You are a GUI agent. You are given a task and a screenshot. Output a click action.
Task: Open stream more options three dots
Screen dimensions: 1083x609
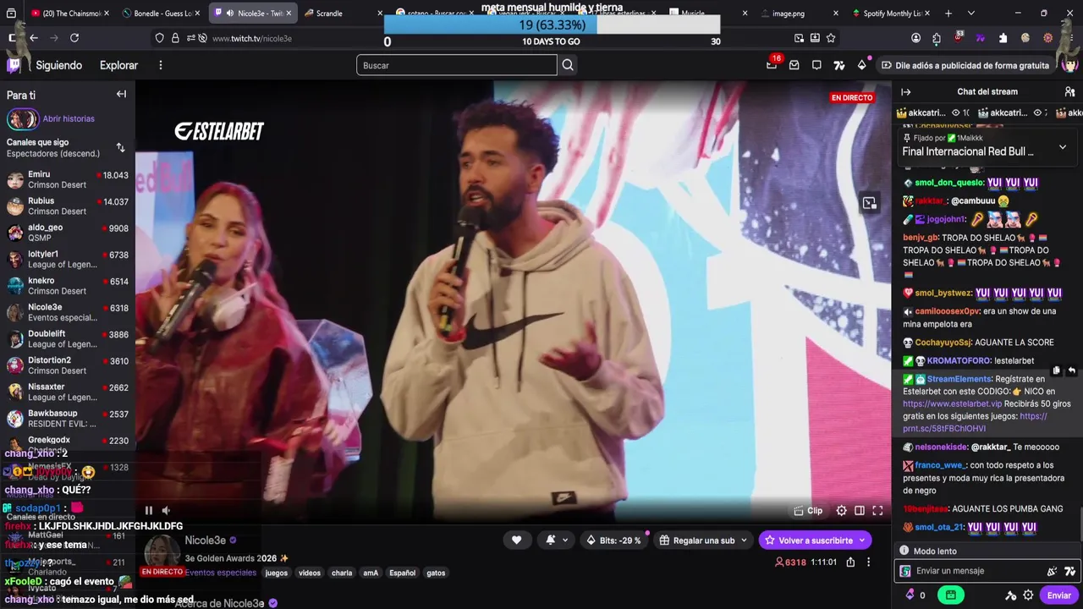click(868, 562)
